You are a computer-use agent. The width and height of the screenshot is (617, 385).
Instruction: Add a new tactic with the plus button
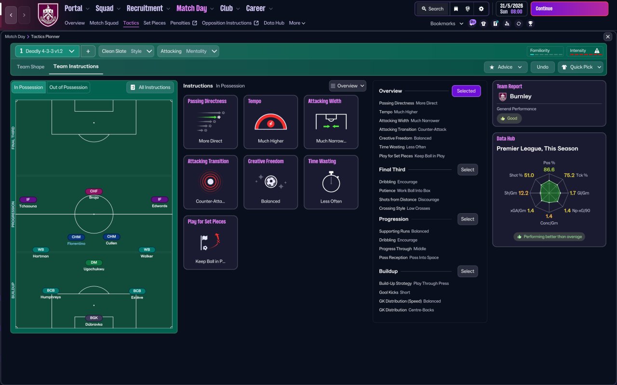(88, 51)
